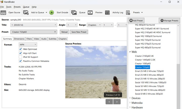Select Email 25 MB 10 Minutes 288p30
Viewport: 182px width, 109px height.
(x=150, y=79)
